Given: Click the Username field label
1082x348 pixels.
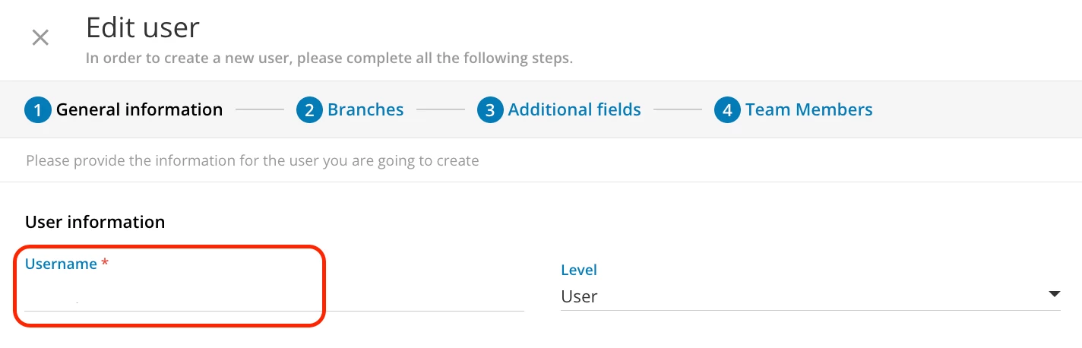Looking at the screenshot, I should 61,264.
